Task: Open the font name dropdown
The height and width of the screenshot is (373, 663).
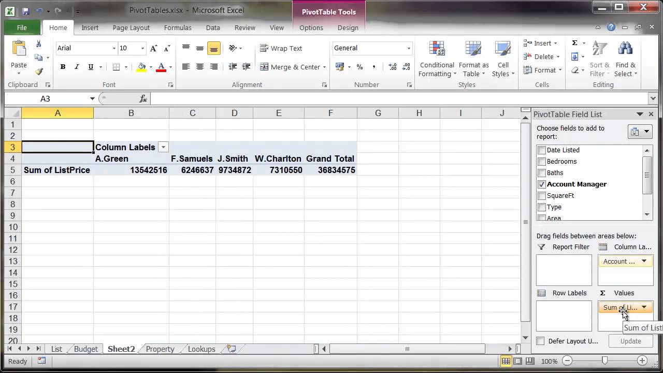Action: (114, 48)
